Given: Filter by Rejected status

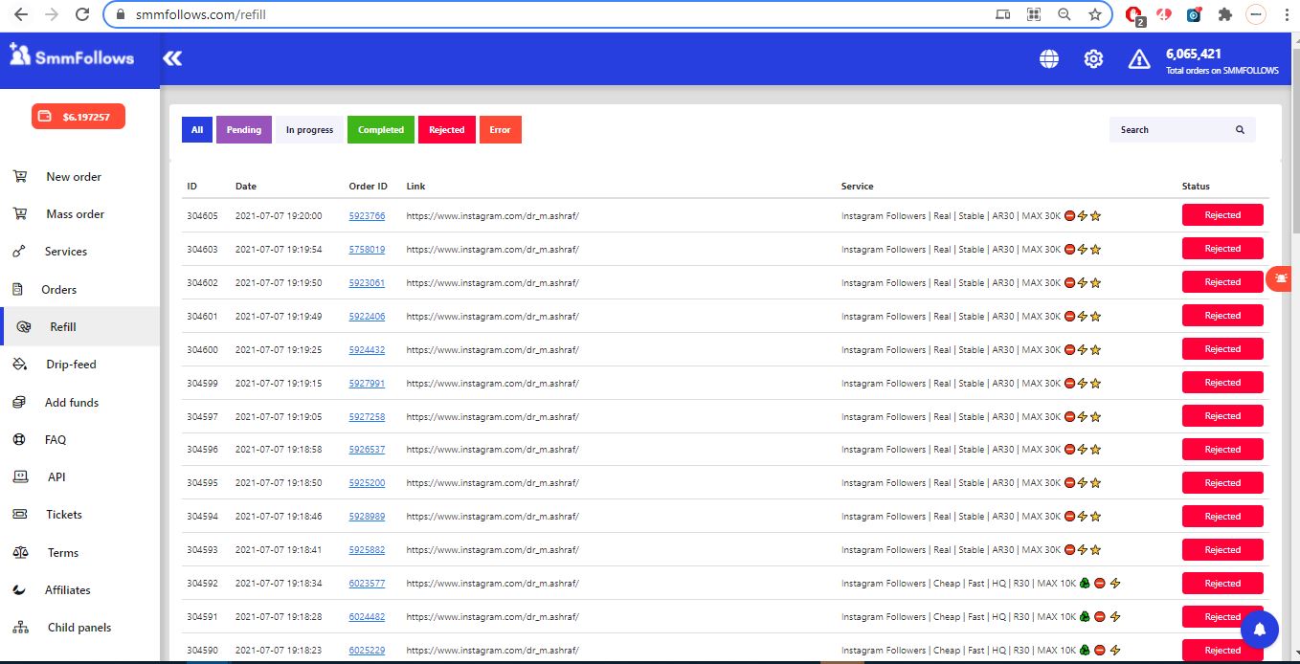Looking at the screenshot, I should click(x=447, y=130).
